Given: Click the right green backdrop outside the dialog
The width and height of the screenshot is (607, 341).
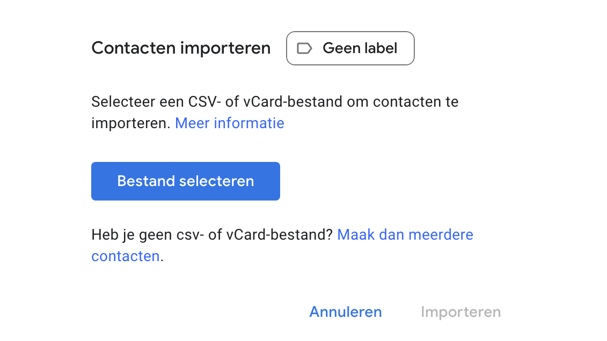Looking at the screenshot, I should [572, 171].
